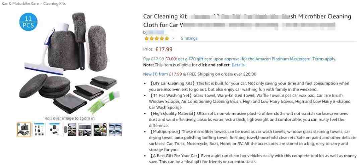Select the fifth product thumbnail
The height and width of the screenshot is (165, 362).
point(85,129)
